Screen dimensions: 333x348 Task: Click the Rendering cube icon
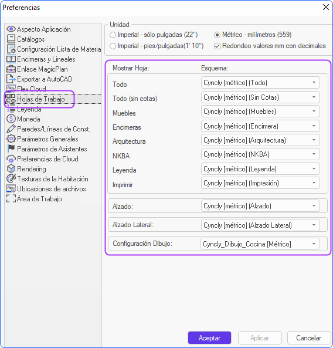pos(11,169)
